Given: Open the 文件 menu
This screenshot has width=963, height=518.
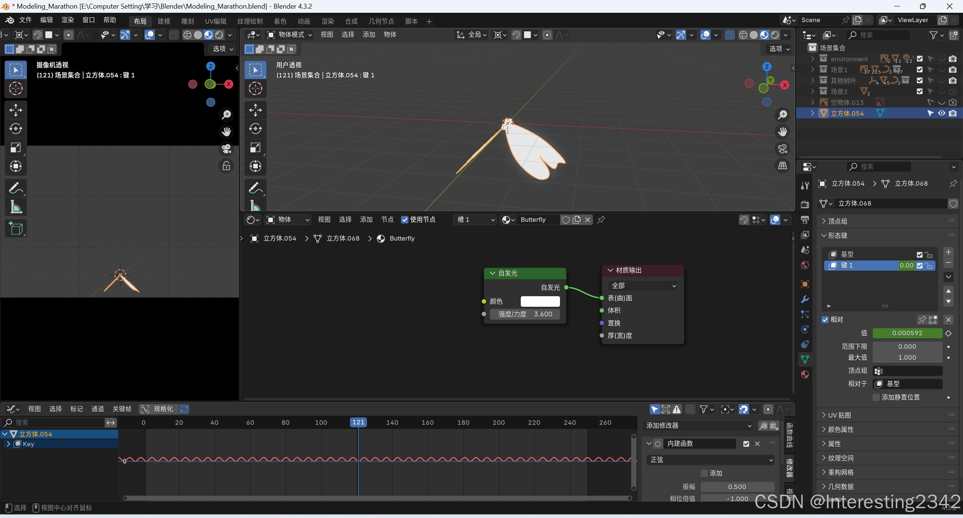Looking at the screenshot, I should pyautogui.click(x=25, y=20).
